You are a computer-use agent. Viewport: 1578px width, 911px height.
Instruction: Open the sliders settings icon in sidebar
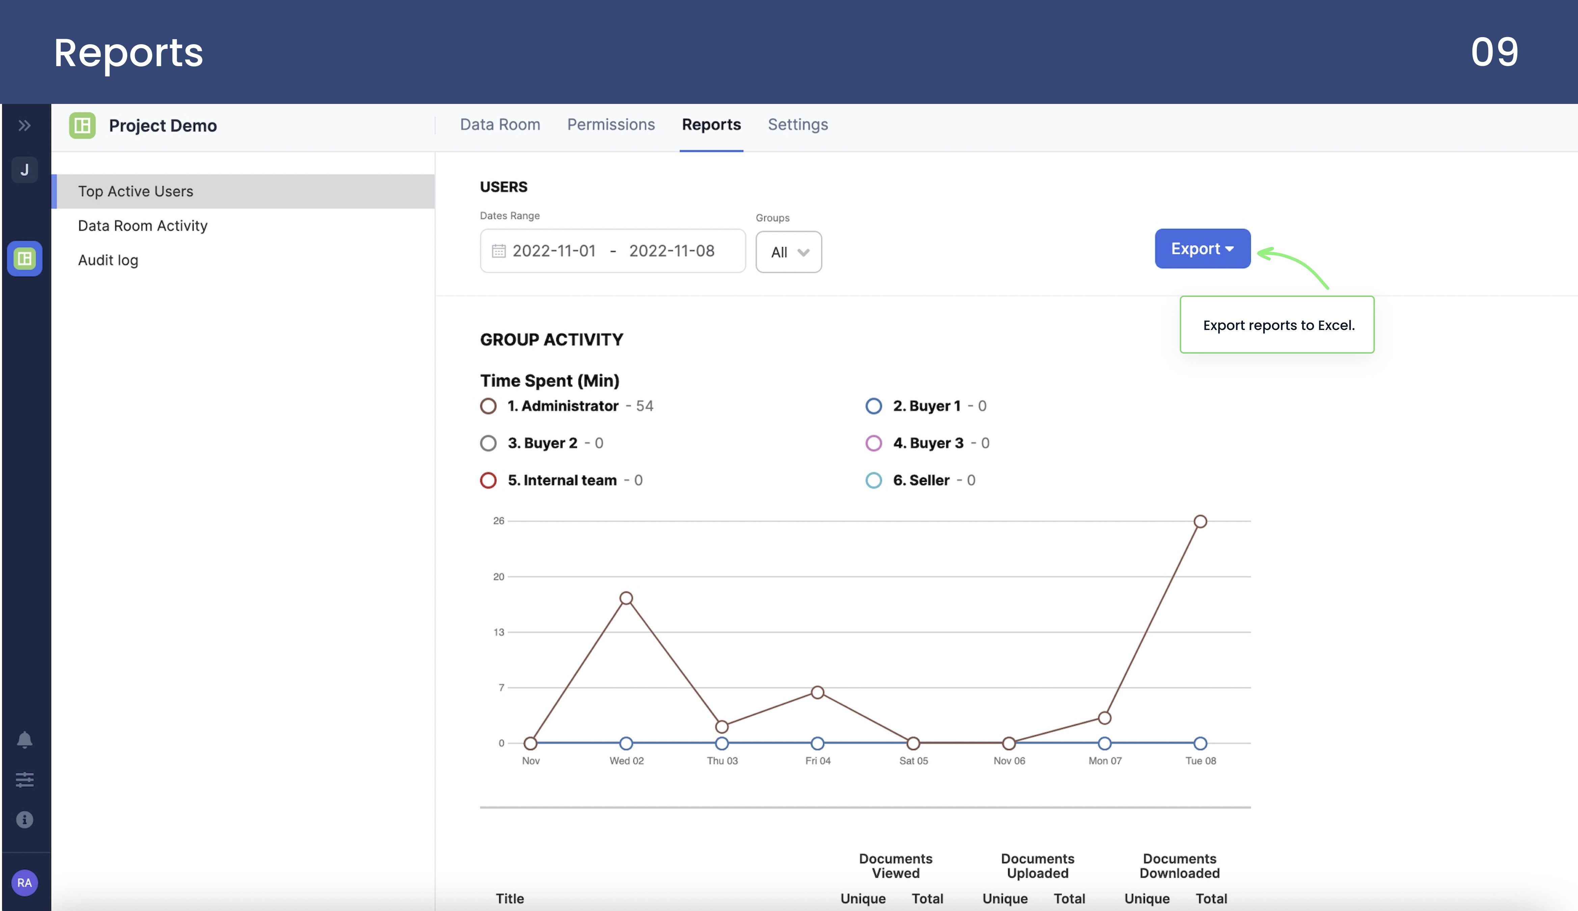pyautogui.click(x=24, y=780)
